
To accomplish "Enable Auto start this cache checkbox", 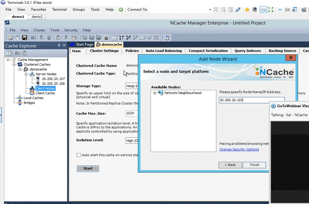I will pos(79,155).
